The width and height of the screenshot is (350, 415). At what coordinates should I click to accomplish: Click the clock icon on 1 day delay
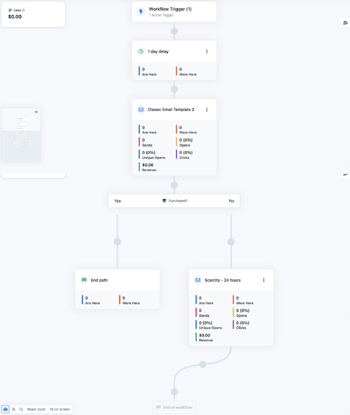point(141,51)
